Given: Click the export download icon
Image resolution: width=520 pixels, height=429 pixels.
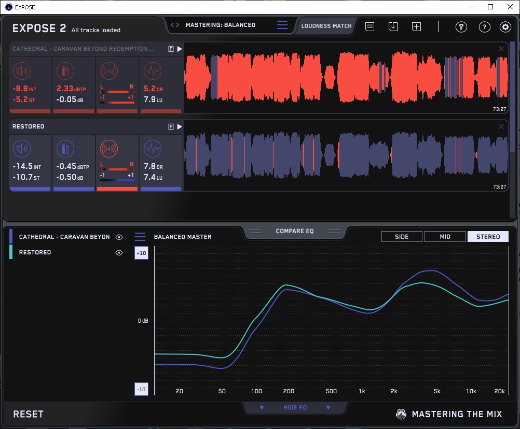Looking at the screenshot, I should pos(393,26).
